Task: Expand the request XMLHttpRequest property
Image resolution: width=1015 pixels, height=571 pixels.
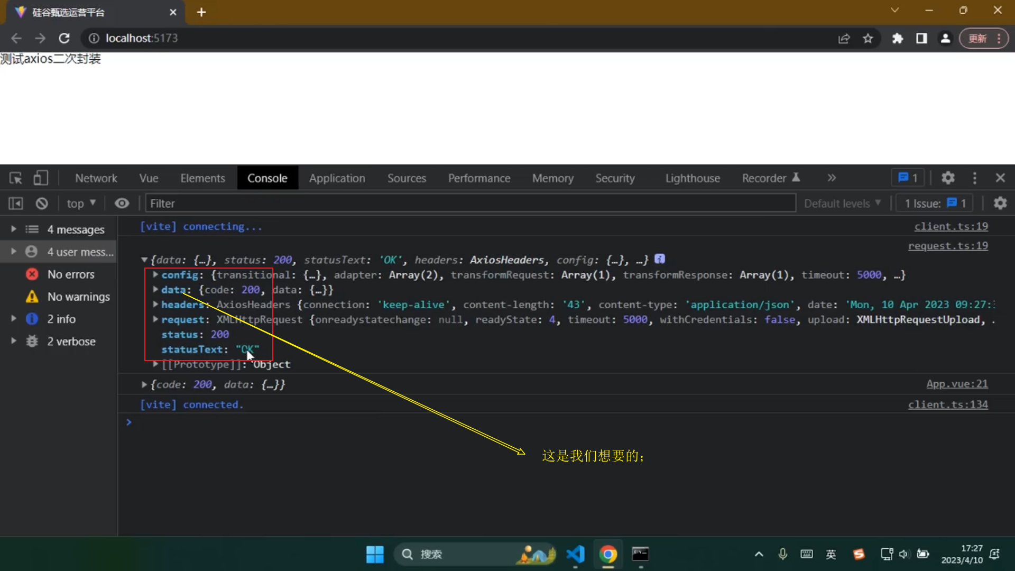Action: click(x=155, y=319)
